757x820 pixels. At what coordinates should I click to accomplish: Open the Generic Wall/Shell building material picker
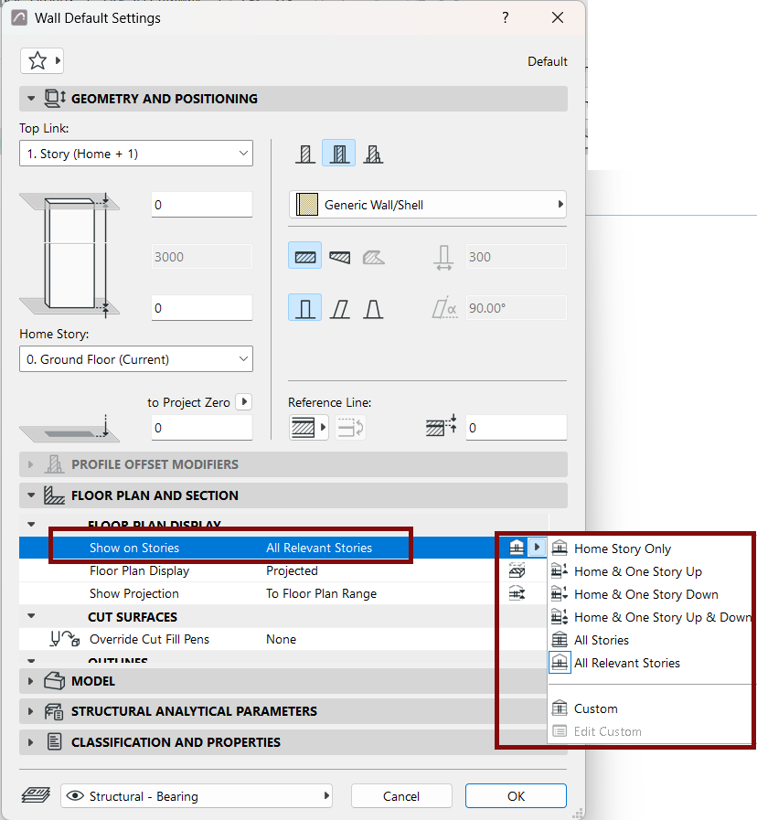[x=428, y=205]
